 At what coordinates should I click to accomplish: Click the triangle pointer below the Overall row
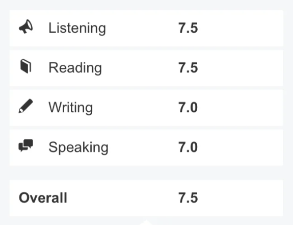147,222
